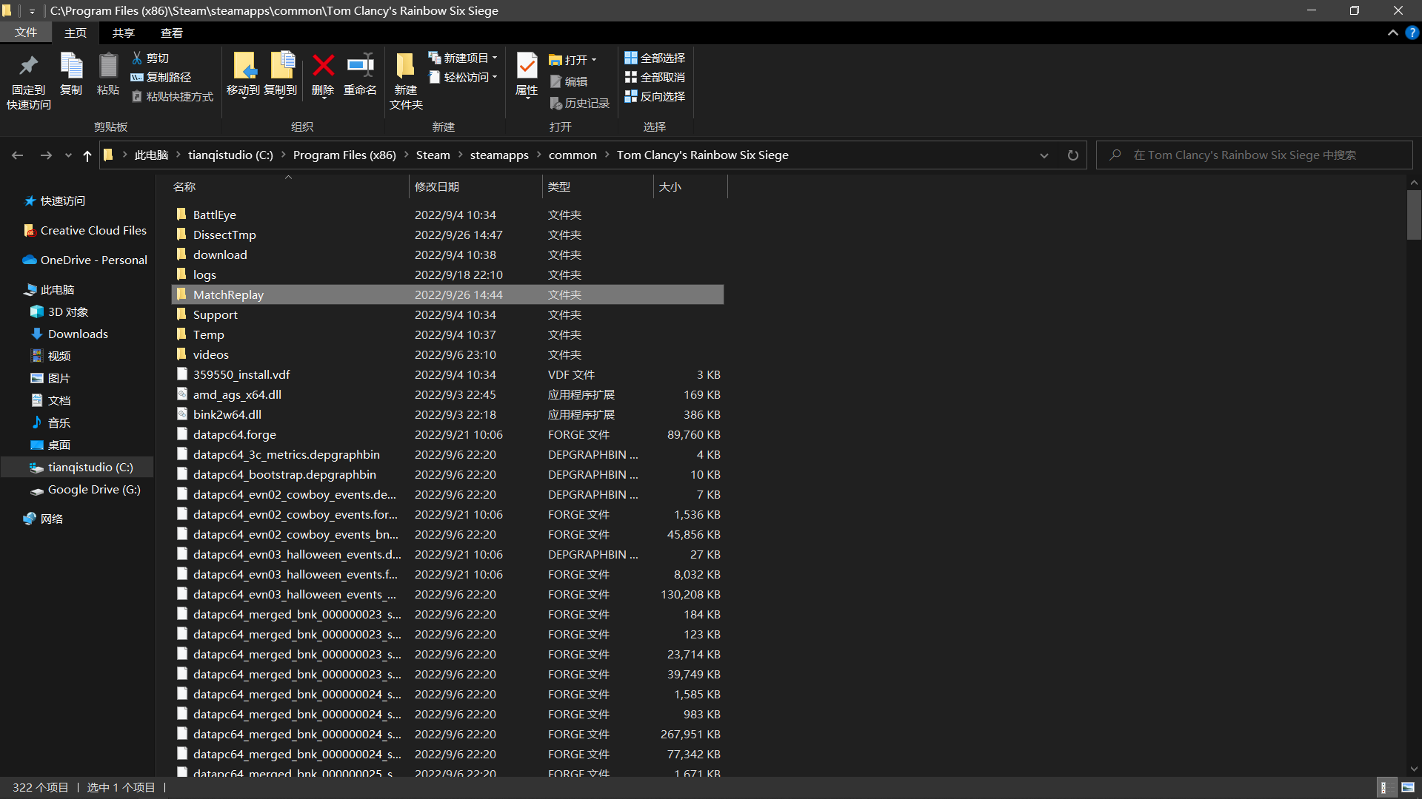Refresh the current folder view
The width and height of the screenshot is (1422, 799).
1072,155
